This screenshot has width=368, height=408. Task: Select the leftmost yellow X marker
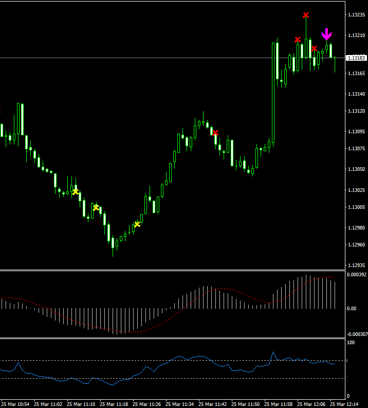point(76,192)
